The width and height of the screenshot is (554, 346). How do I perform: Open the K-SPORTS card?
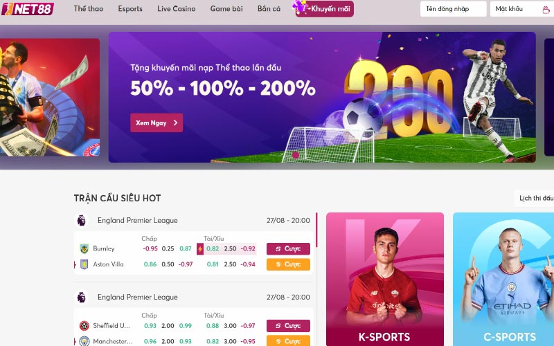pos(385,279)
